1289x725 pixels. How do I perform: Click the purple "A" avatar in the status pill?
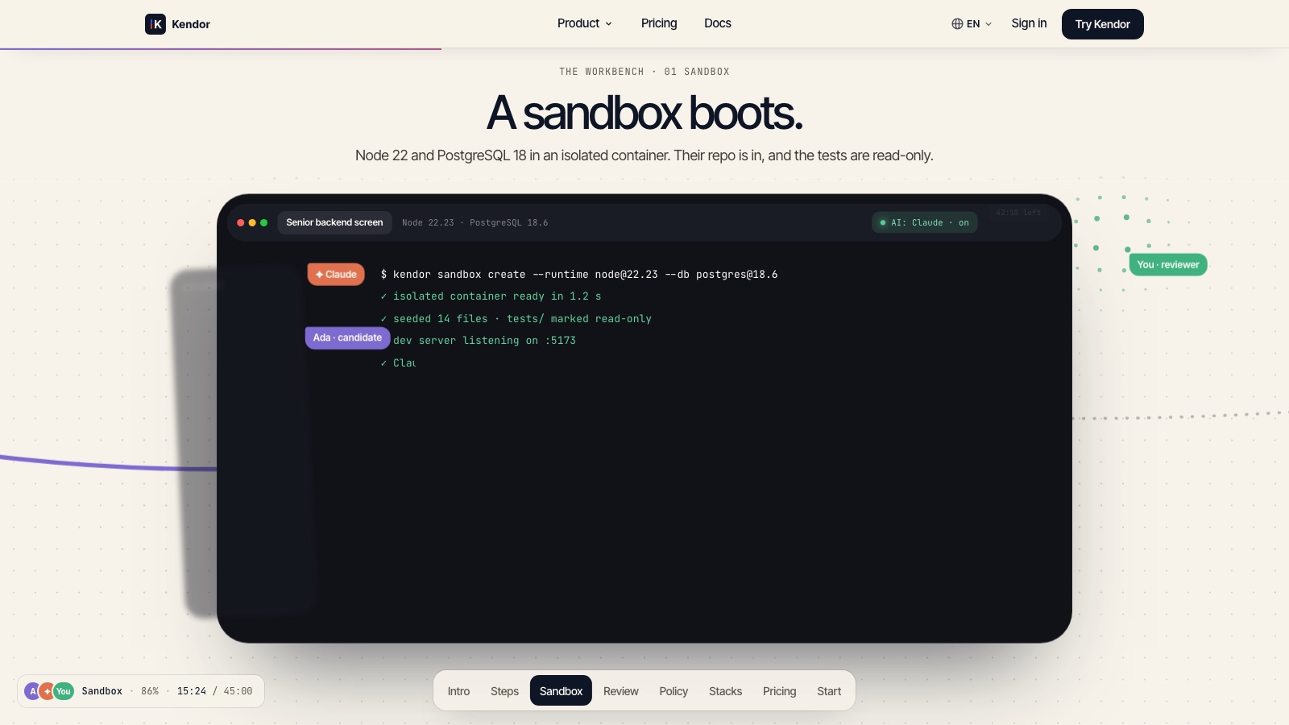click(x=32, y=691)
